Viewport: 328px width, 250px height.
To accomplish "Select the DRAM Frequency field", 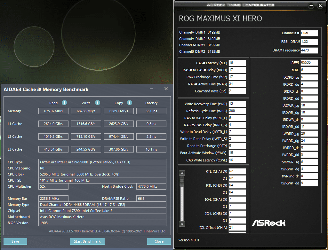I will tap(309, 51).
